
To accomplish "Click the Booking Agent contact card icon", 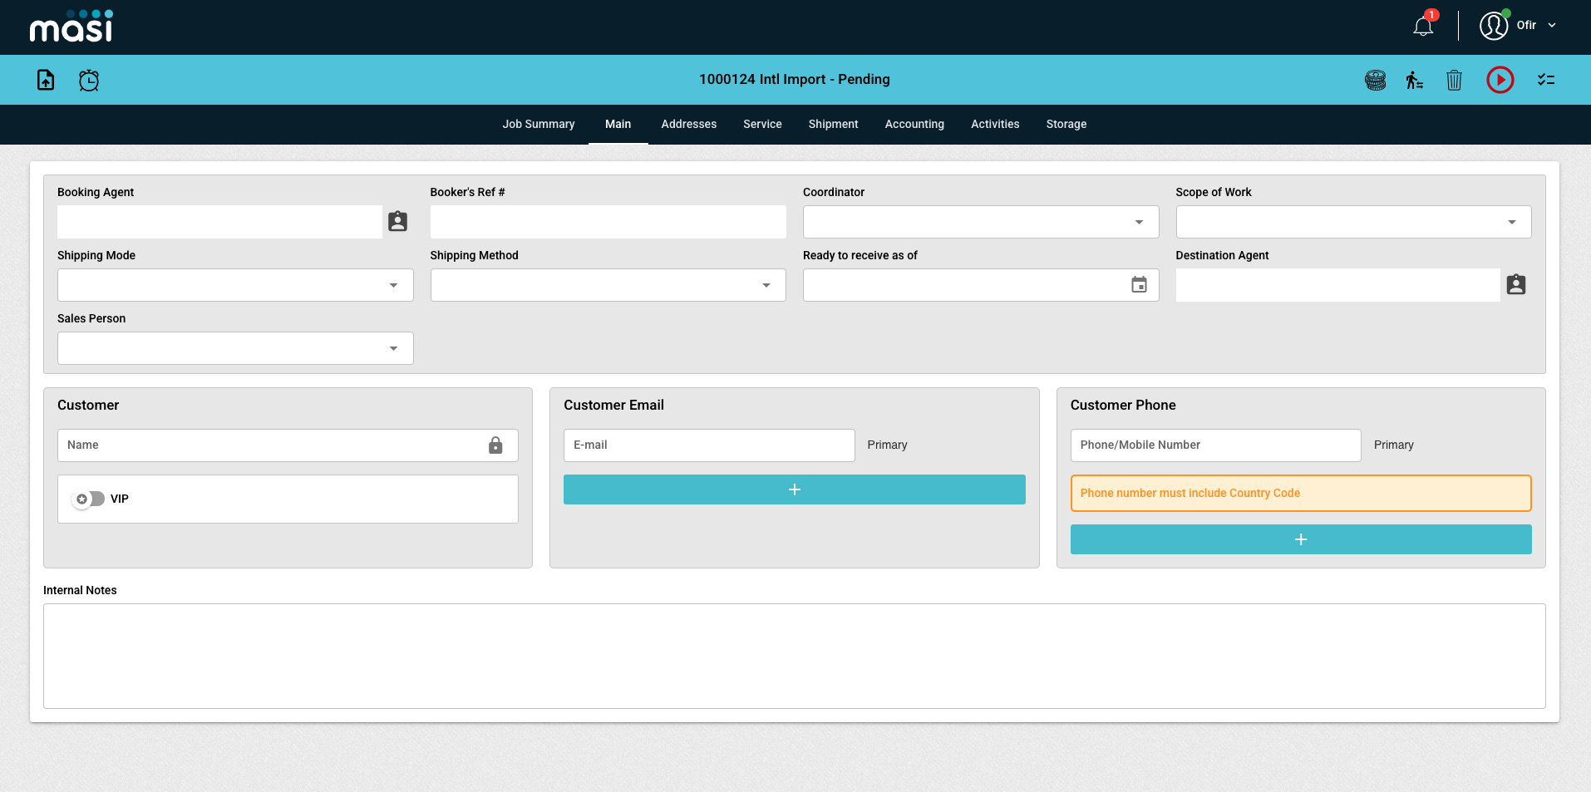I will [x=398, y=221].
